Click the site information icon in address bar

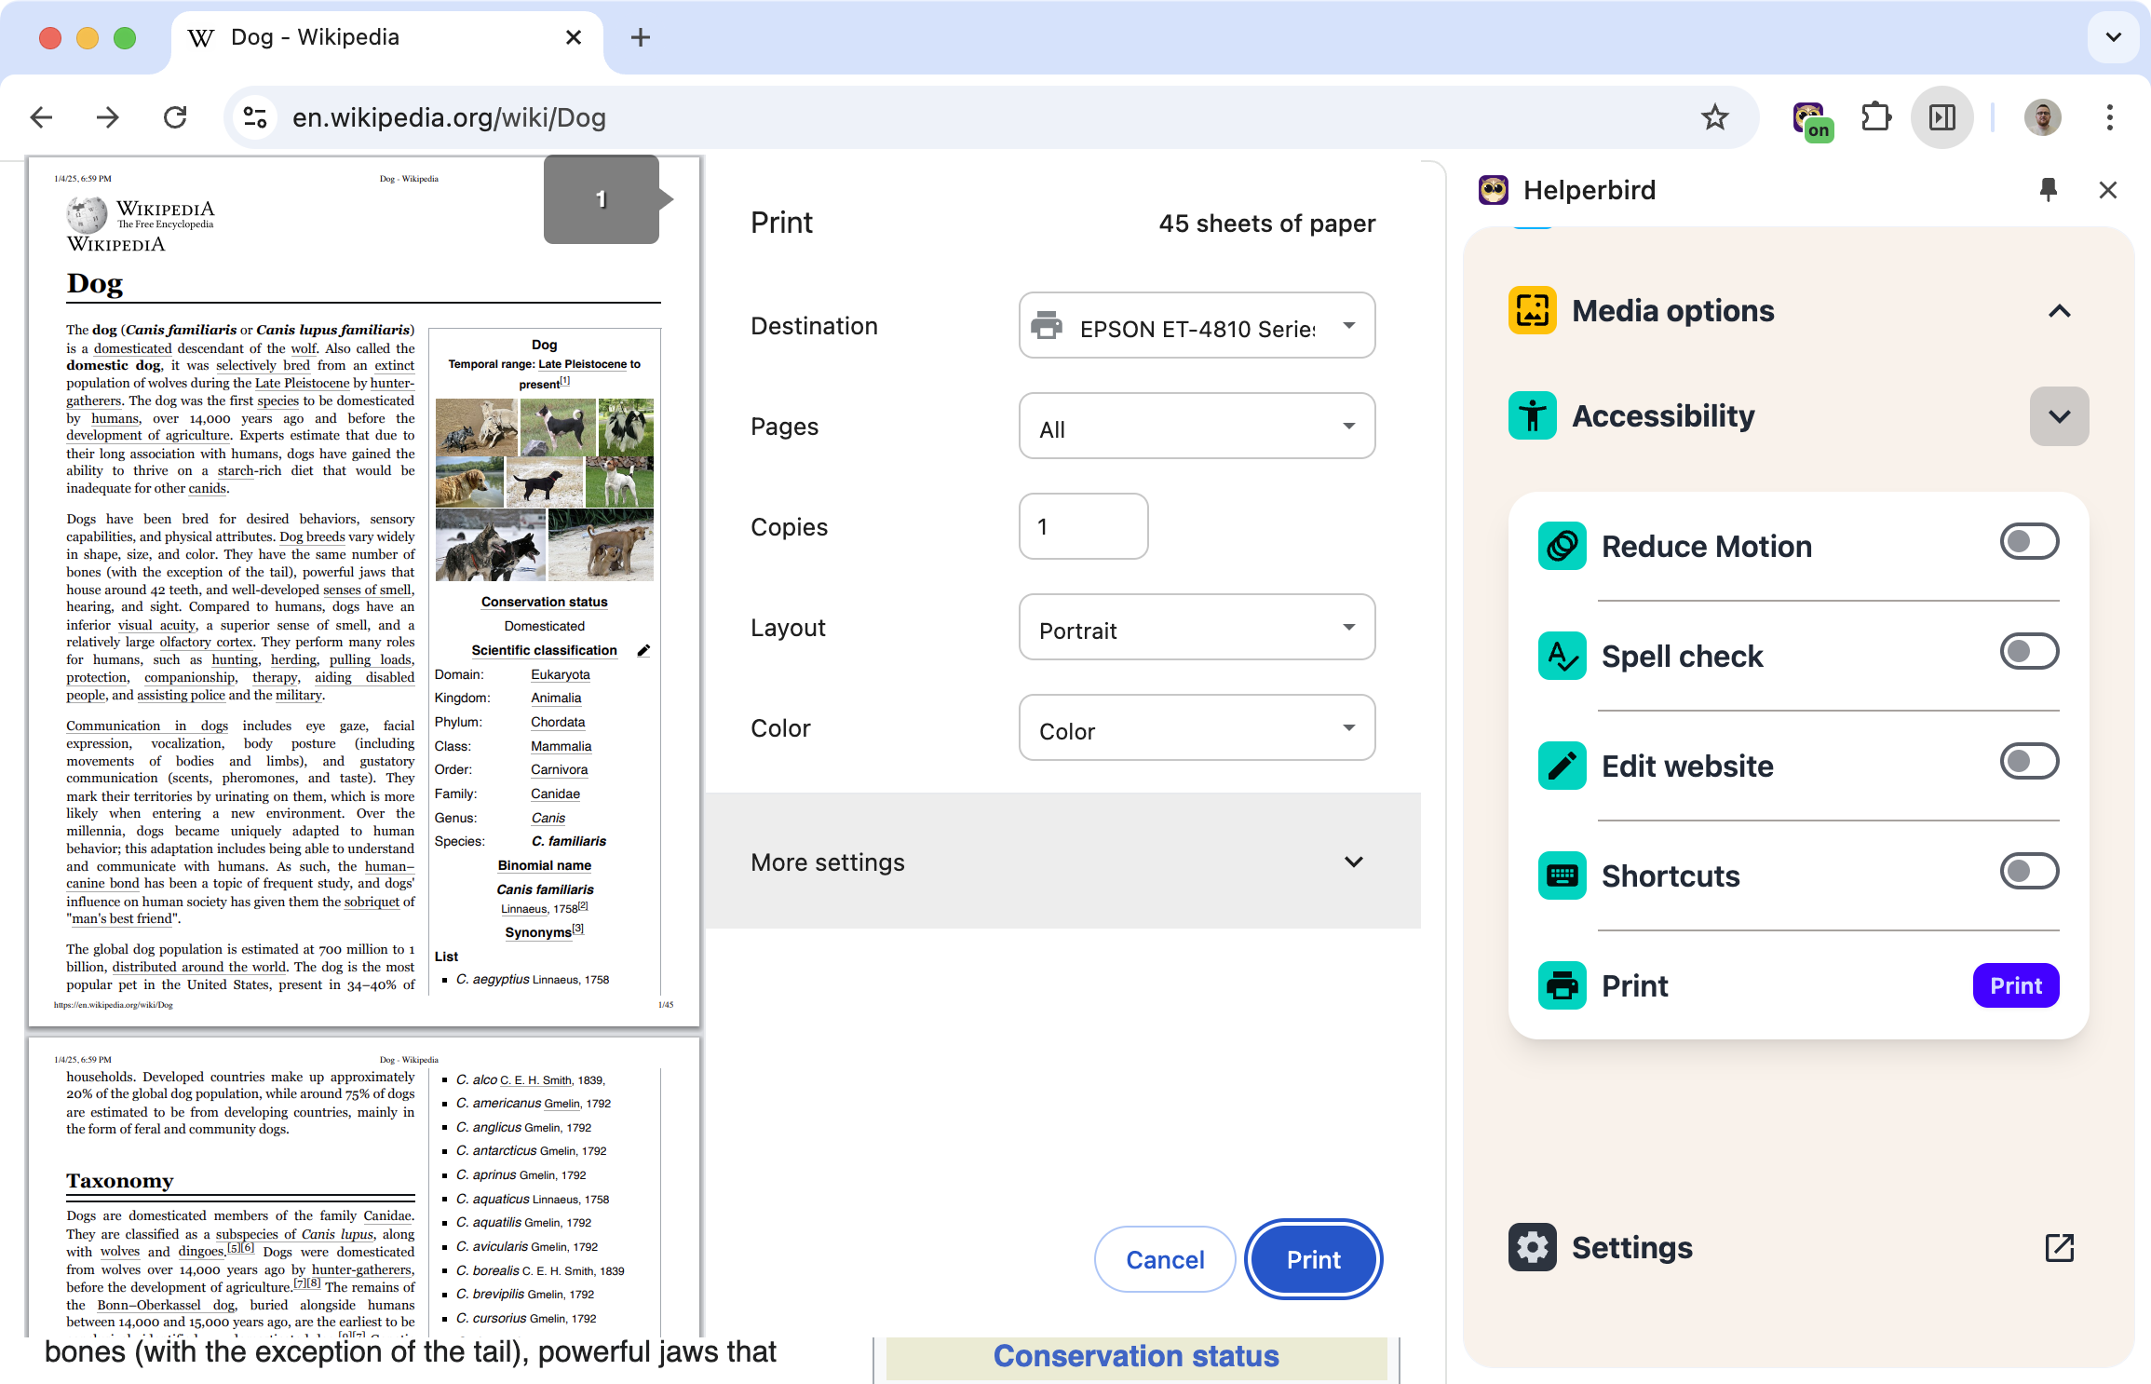pos(255,118)
